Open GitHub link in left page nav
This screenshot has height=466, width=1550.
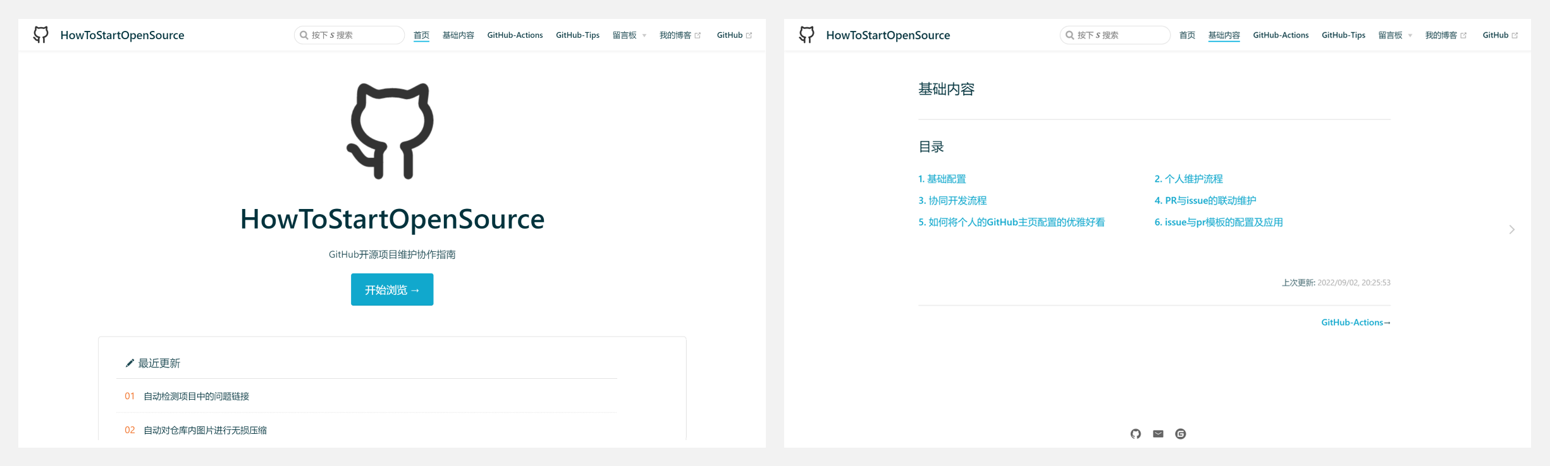pos(734,35)
